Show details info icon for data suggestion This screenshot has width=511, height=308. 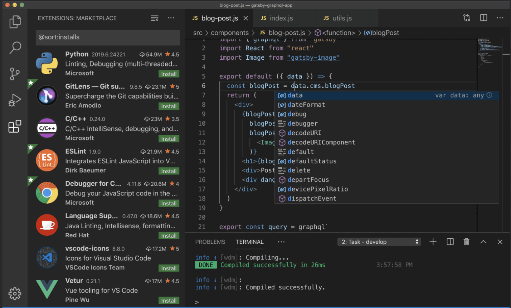coord(490,95)
